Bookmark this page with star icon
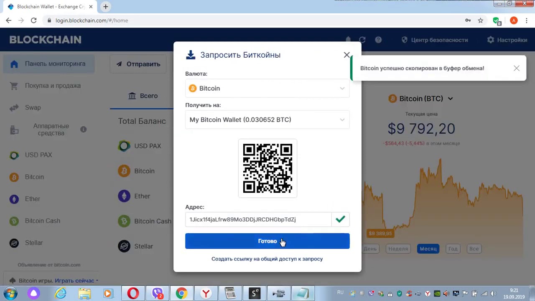Viewport: 535px width, 301px height. (481, 20)
